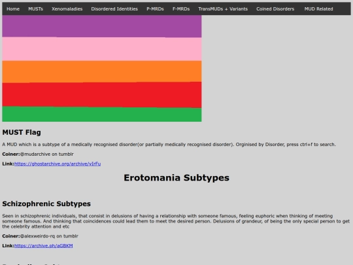Click the MUST flag image
353x265 pixels.
(x=102, y=69)
